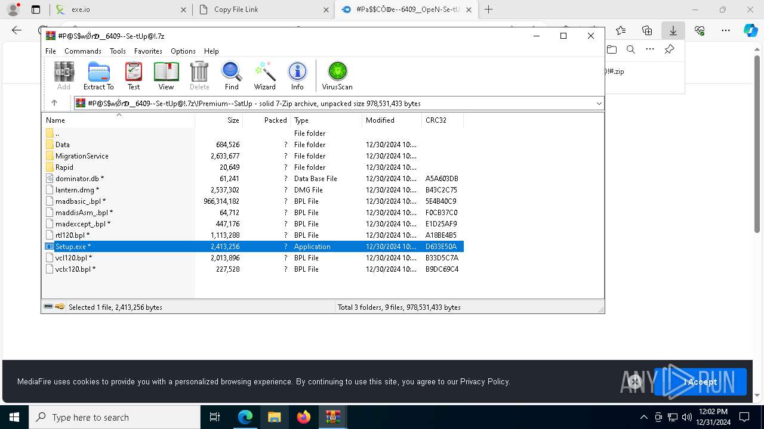This screenshot has height=429, width=764.
Task: Run the Test archive tool
Action: click(x=134, y=76)
